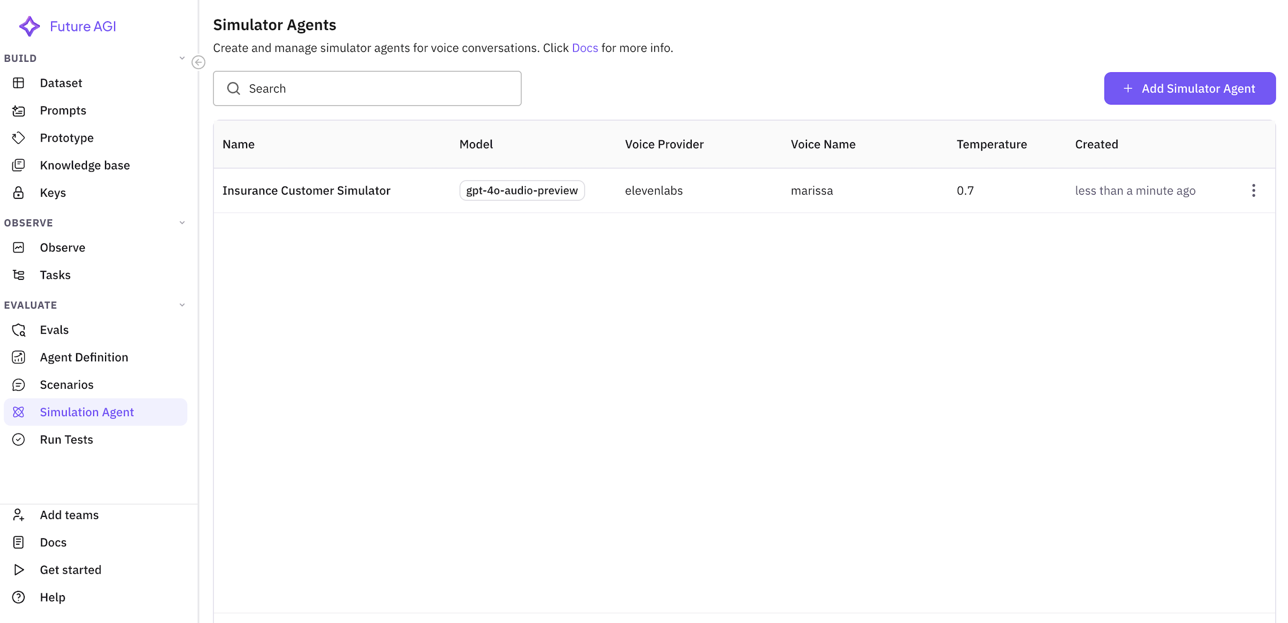
Task: Click the Prototype tag icon
Action: tap(19, 138)
